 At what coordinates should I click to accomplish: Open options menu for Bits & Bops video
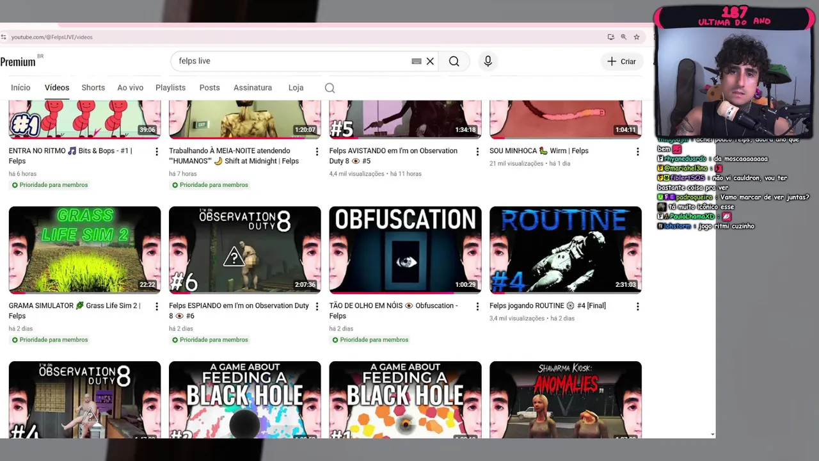click(157, 152)
